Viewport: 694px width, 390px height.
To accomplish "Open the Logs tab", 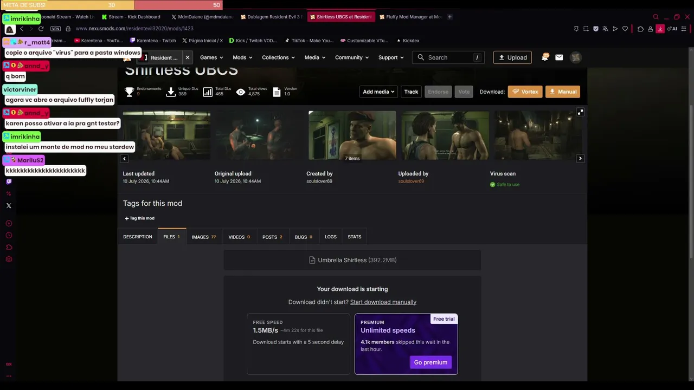I will pyautogui.click(x=331, y=237).
